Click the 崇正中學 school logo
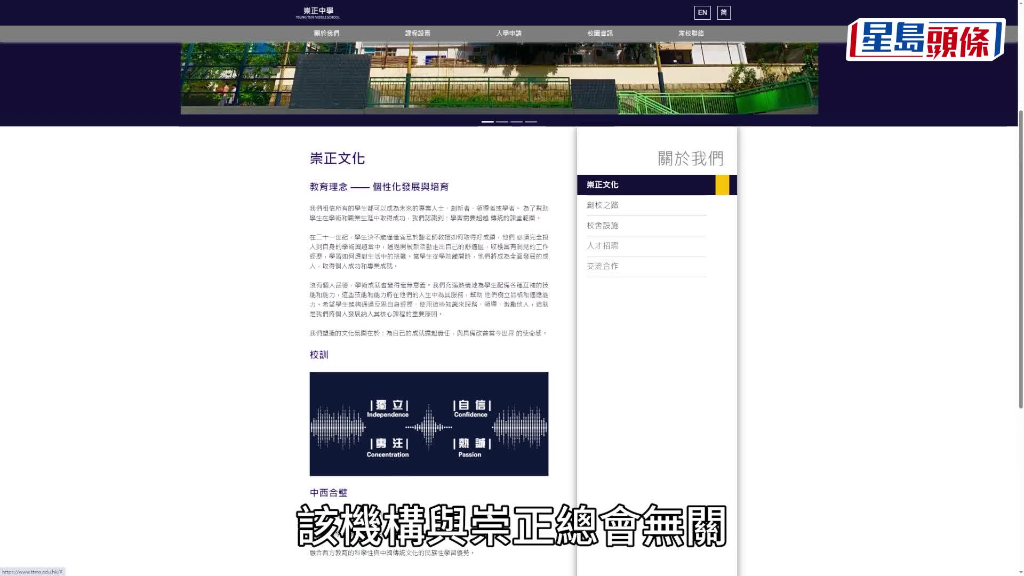This screenshot has height=576, width=1024. pos(318,13)
